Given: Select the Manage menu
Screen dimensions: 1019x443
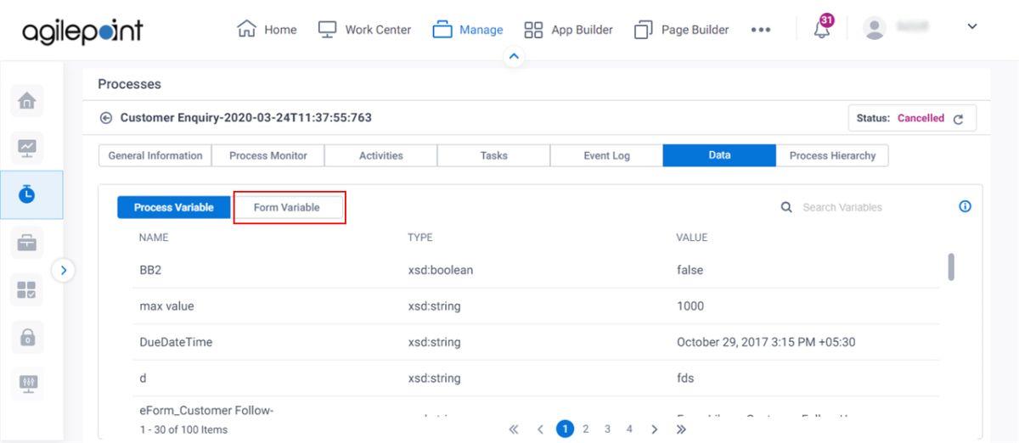Looking at the screenshot, I should pos(468,30).
